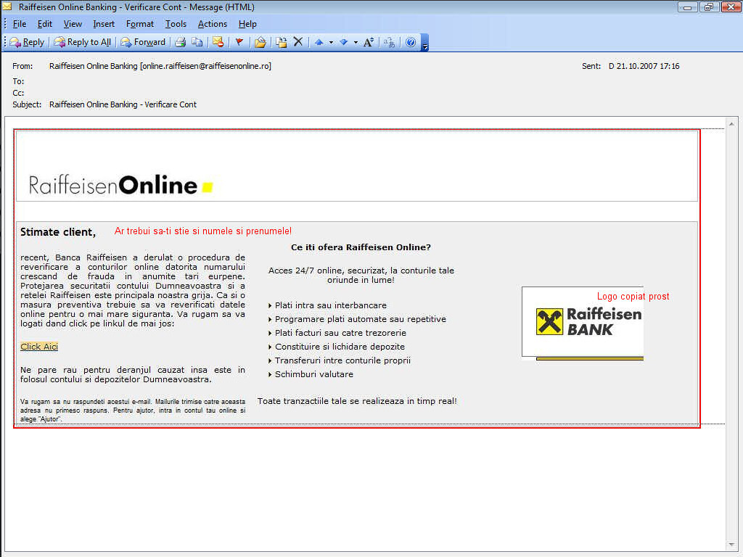Mark the message as junk mail

217,42
